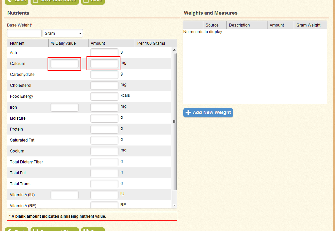Viewport: 335px width, 231px height.
Task: Click the Vitamin A (IU) % Daily Value field
Action: pyautogui.click(x=65, y=195)
